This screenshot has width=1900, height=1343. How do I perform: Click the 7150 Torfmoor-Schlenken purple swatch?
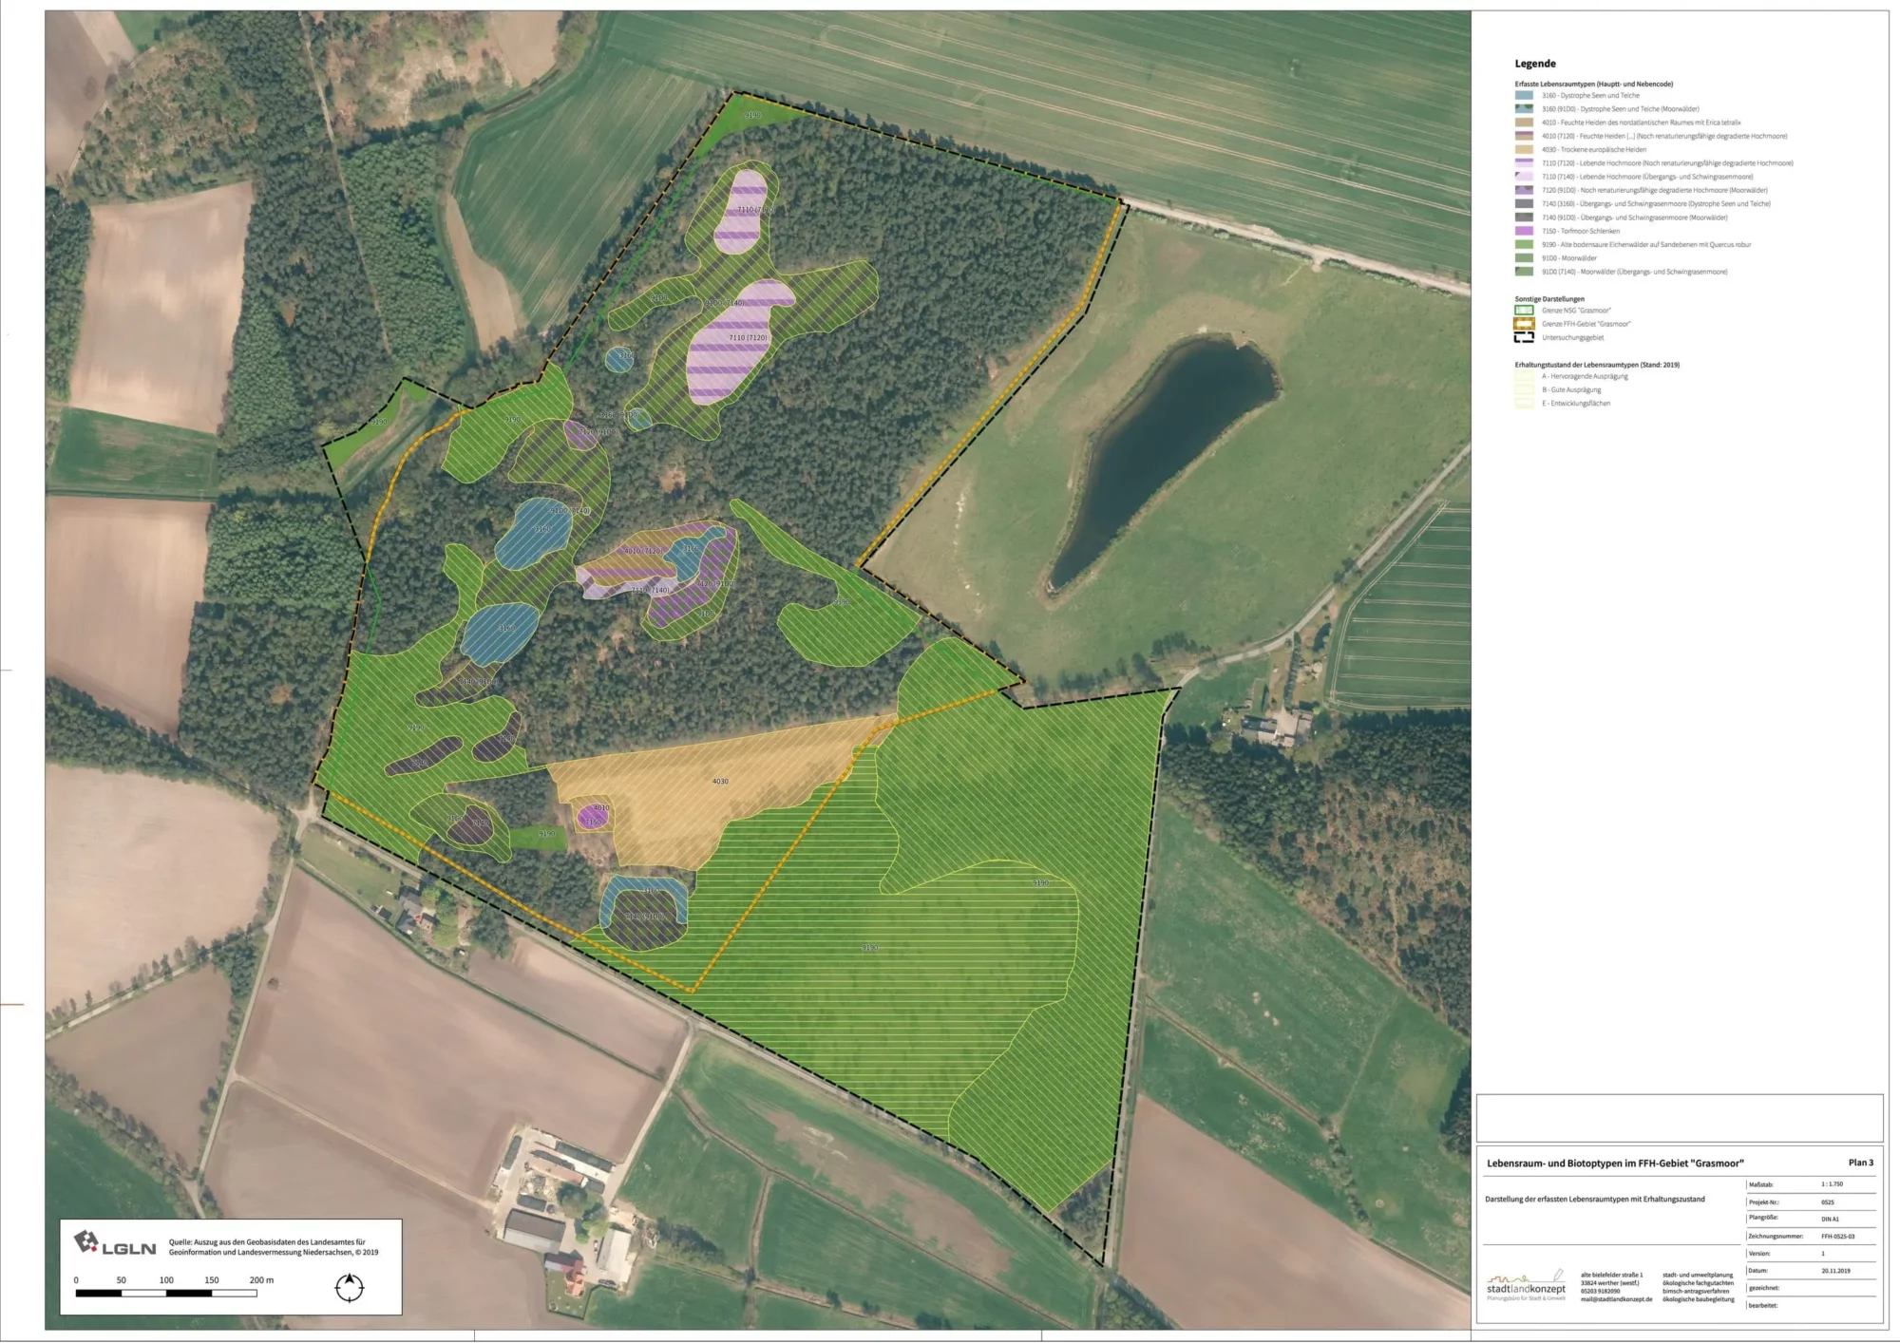[x=1524, y=231]
